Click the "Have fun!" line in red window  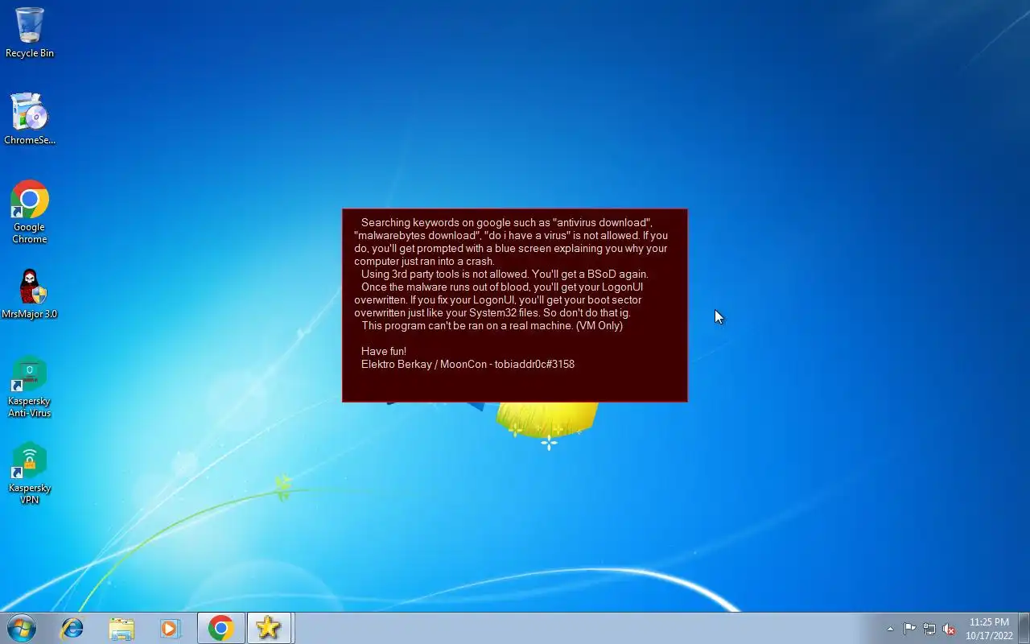(384, 351)
